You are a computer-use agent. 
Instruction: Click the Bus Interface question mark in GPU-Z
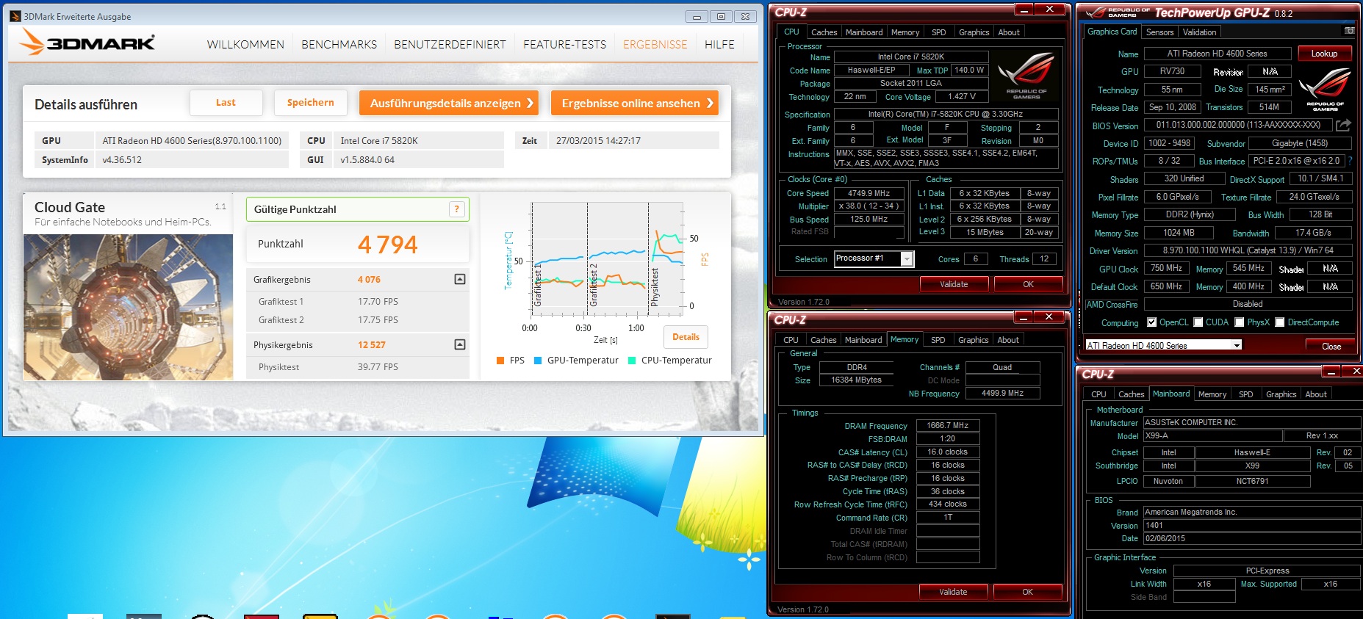point(1351,161)
